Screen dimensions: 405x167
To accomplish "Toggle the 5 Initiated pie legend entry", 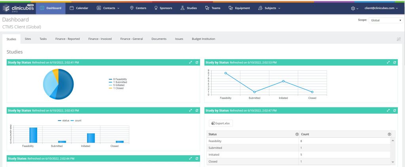I will pyautogui.click(x=117, y=85).
